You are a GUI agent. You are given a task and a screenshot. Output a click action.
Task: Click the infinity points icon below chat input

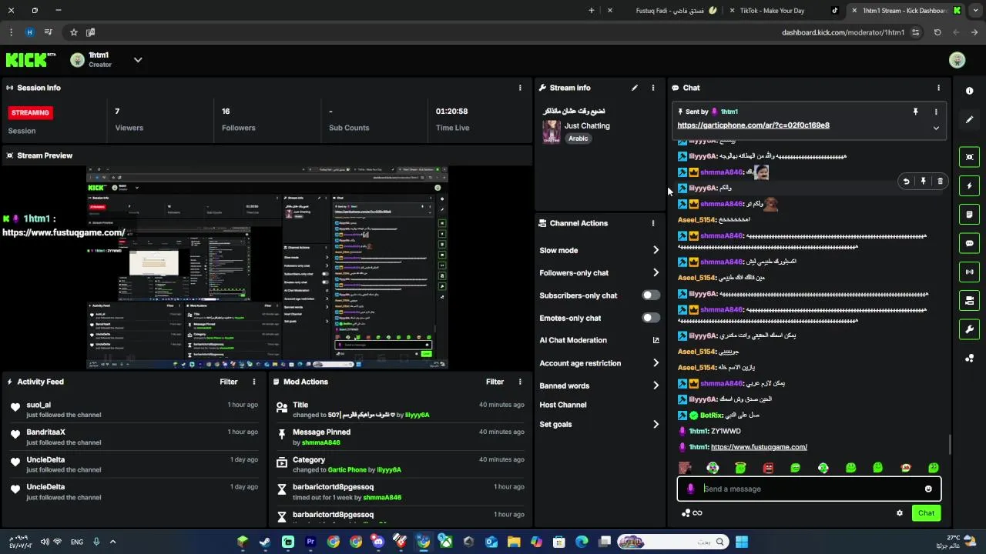click(697, 513)
